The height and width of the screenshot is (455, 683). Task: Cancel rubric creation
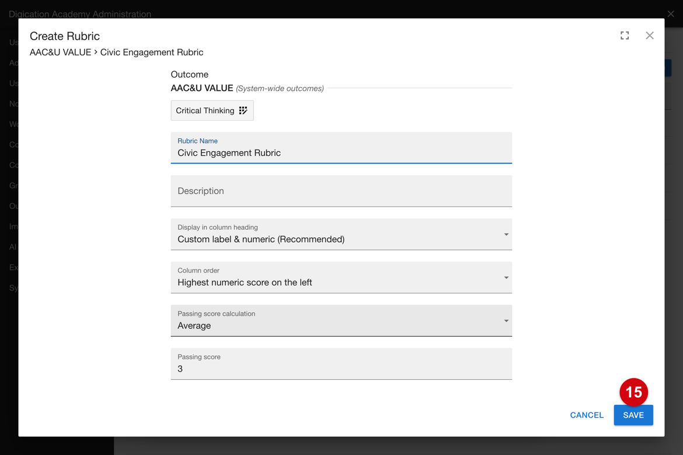pyautogui.click(x=586, y=415)
